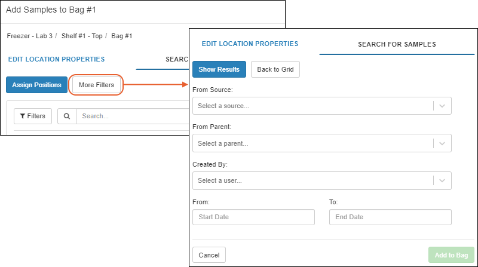The image size is (478, 267).
Task: Open the Created By user dropdown arrow
Action: tap(442, 180)
